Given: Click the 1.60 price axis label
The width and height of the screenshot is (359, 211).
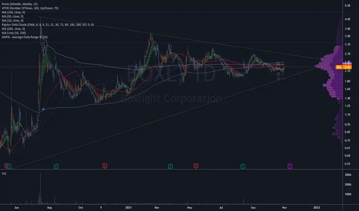Looking at the screenshot, I should [347, 89].
